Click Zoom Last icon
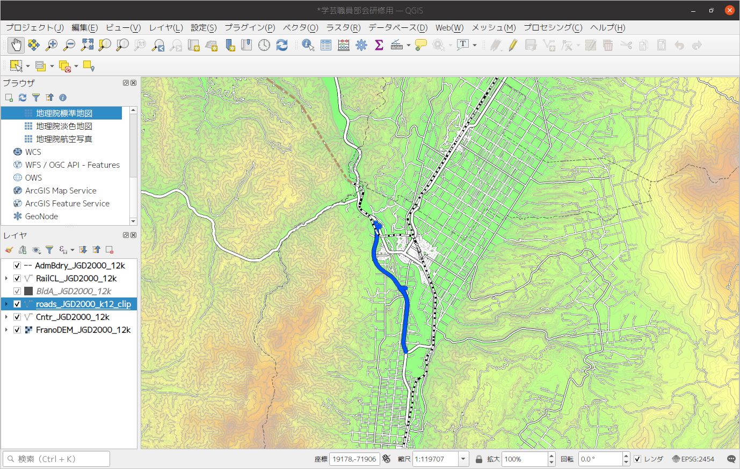The image size is (740, 469). (x=158, y=46)
